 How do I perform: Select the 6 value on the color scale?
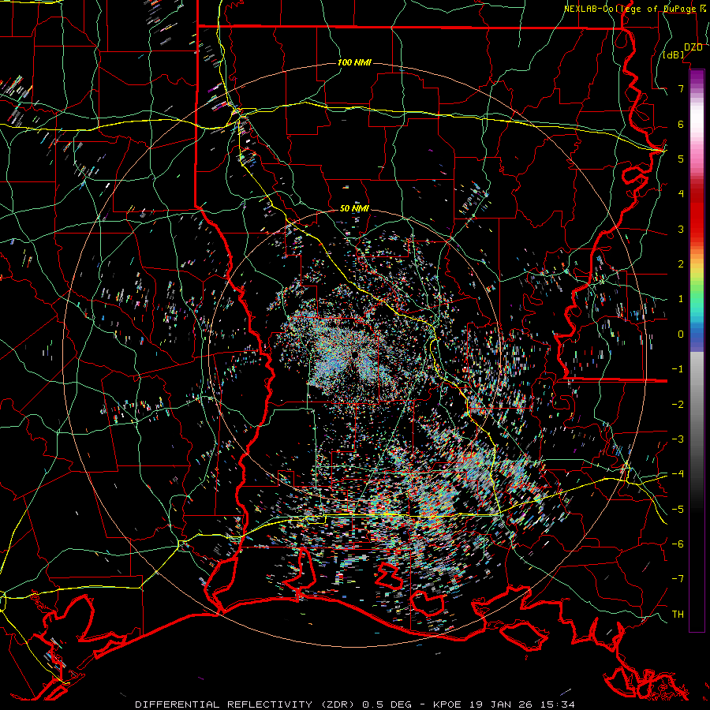681,124
